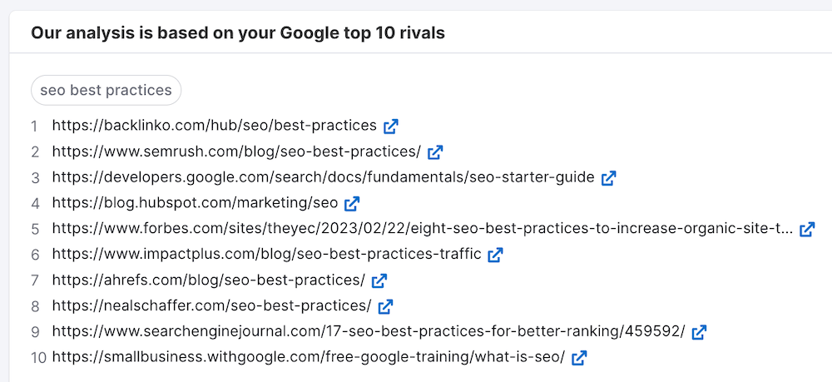
Task: Open external link icon for smallbusiness.withgoogle.com URL
Action: (579, 358)
